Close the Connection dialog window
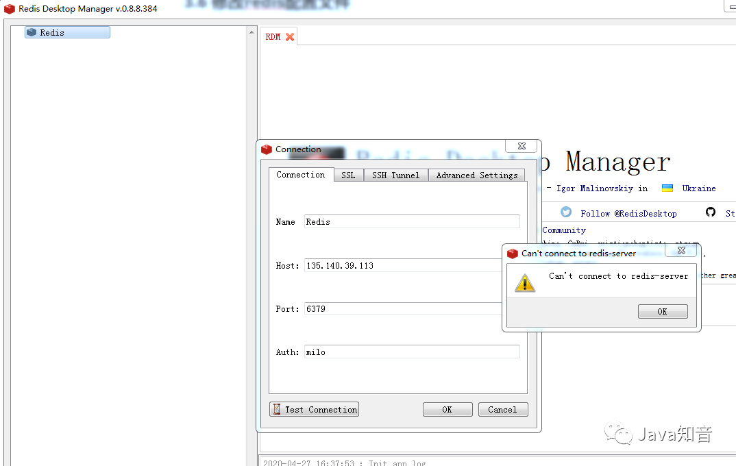Viewport: 736px width, 466px height. coord(522,146)
